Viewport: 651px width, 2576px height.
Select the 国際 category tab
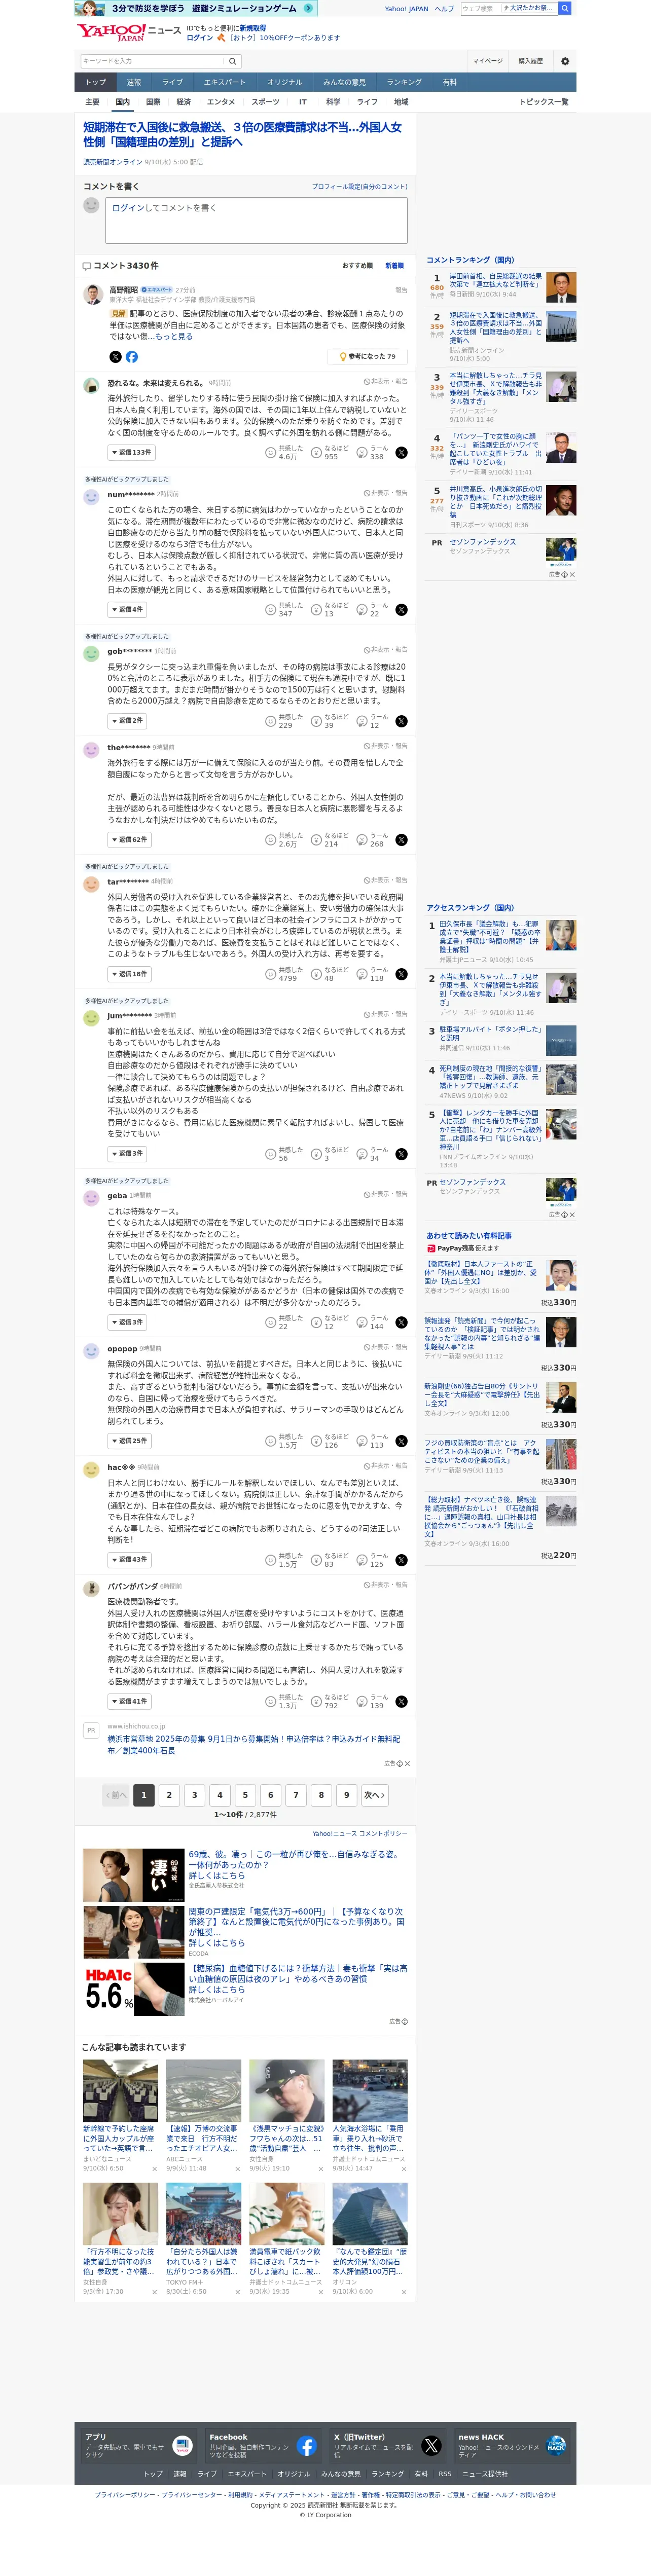tap(153, 102)
